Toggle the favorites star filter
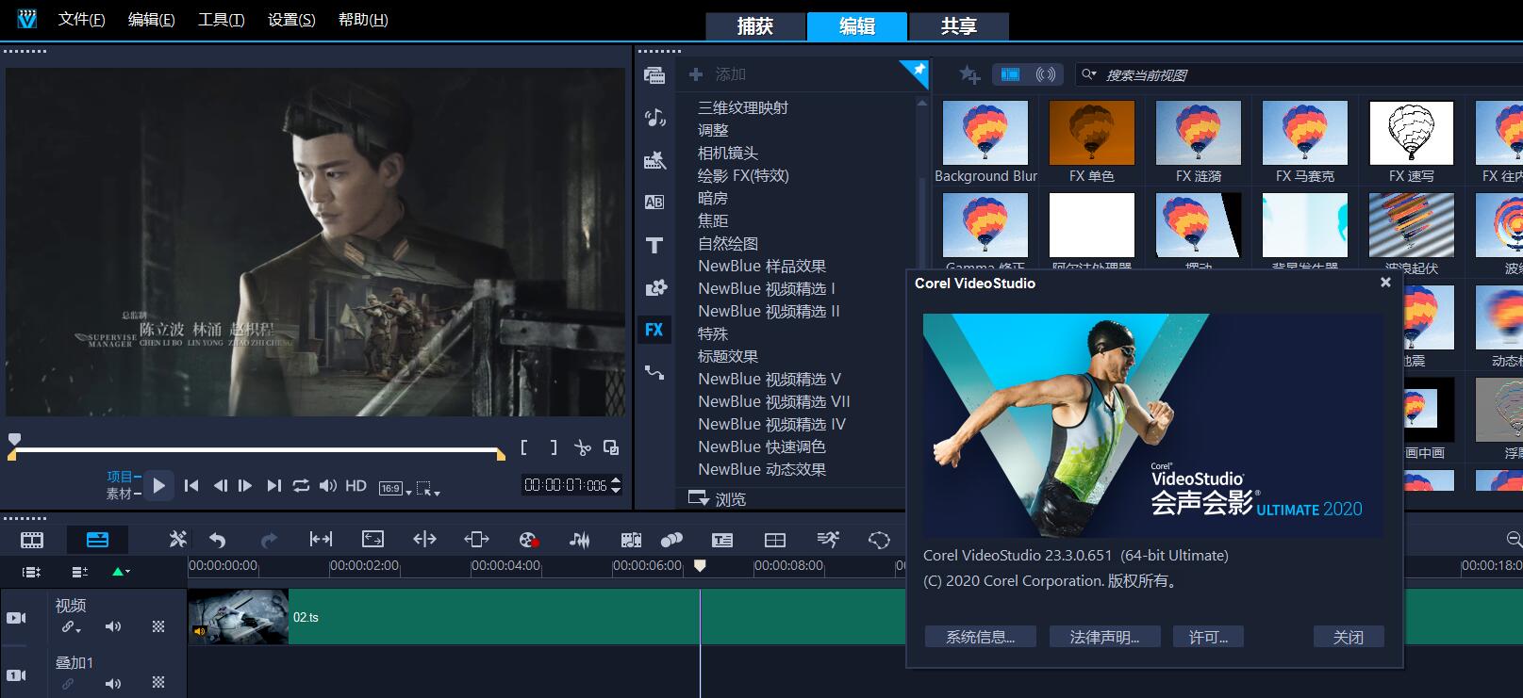Screen dimensions: 1523x698 pos(969,74)
